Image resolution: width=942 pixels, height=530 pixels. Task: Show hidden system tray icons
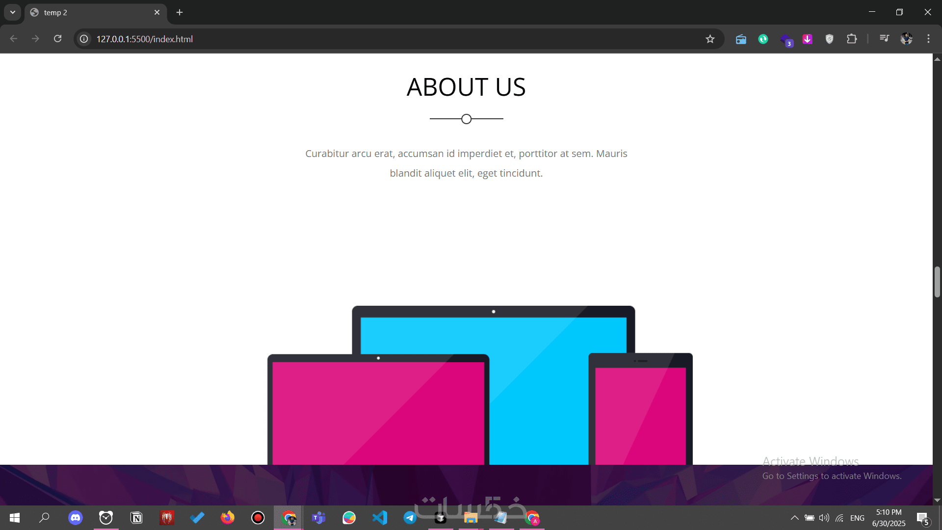(794, 518)
